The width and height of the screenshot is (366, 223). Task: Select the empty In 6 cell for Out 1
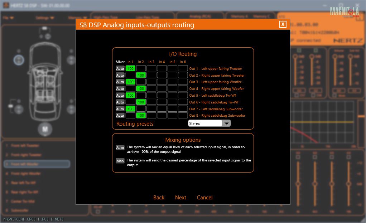183,68
